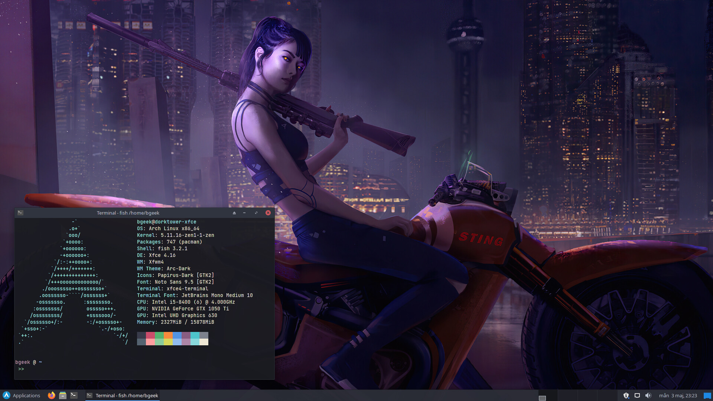Open the Applications menu on the panel
This screenshot has height=401, width=713.
(x=22, y=395)
